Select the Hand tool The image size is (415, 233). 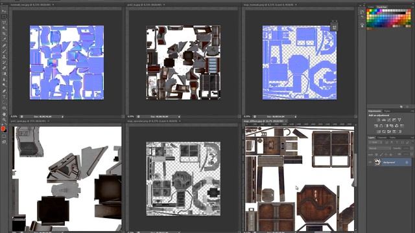4,114
